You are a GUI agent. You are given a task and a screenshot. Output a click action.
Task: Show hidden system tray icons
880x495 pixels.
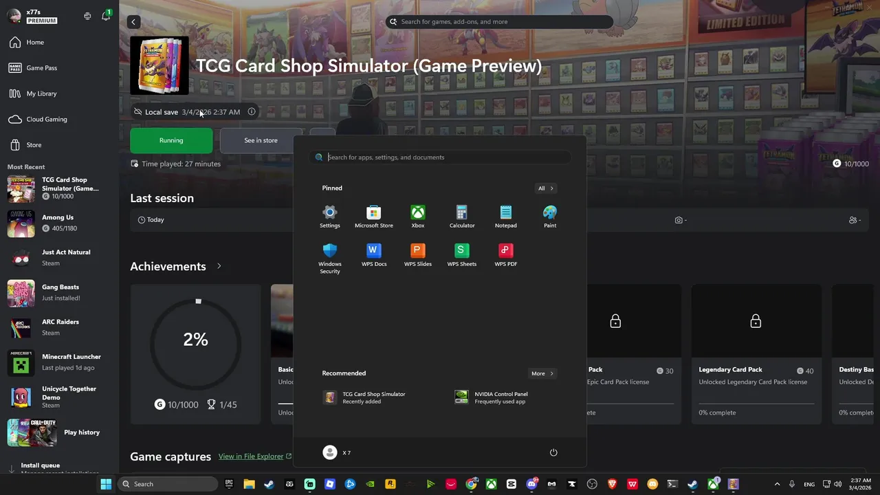(x=777, y=484)
